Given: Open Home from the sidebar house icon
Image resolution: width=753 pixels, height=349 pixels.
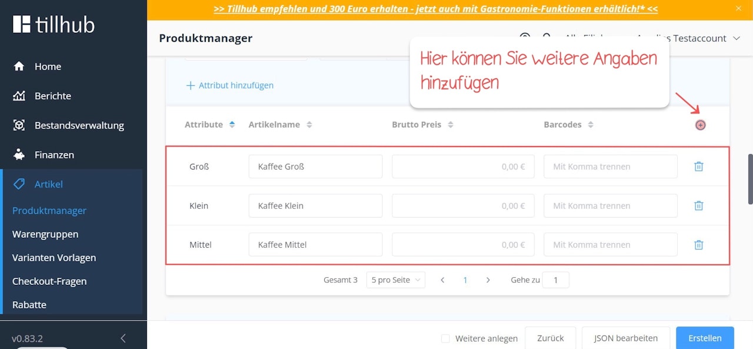Looking at the screenshot, I should pyautogui.click(x=19, y=67).
